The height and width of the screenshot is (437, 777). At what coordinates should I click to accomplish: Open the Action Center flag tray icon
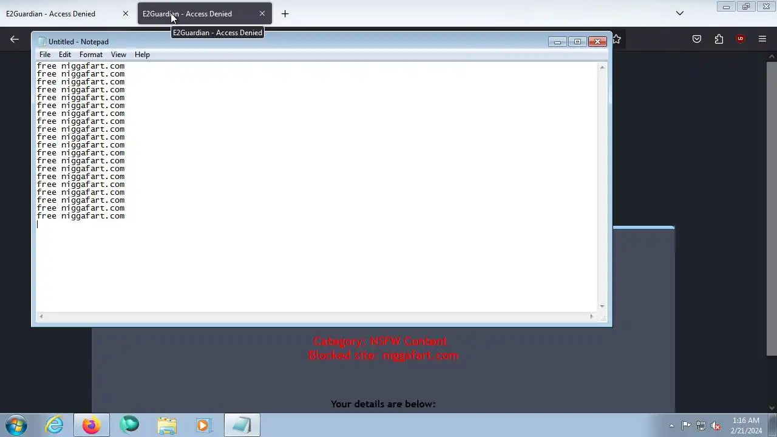click(x=686, y=425)
